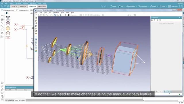Viewport: 184px width, 104px height.
Task: Select the rectangle drawing tool
Action: (2, 30)
